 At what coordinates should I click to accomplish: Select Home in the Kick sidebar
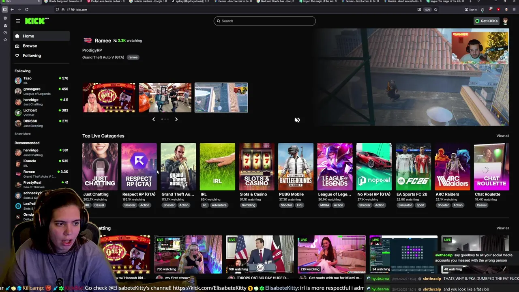coord(41,36)
